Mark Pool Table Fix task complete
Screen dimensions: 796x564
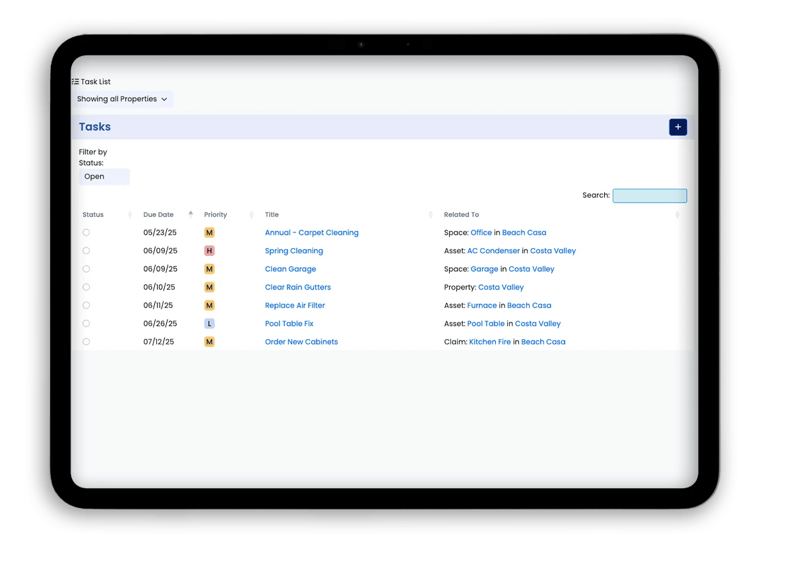point(86,324)
